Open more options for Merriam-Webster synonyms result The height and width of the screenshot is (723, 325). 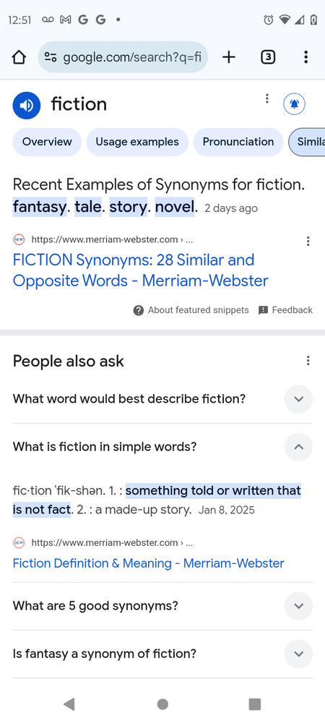[x=308, y=241]
